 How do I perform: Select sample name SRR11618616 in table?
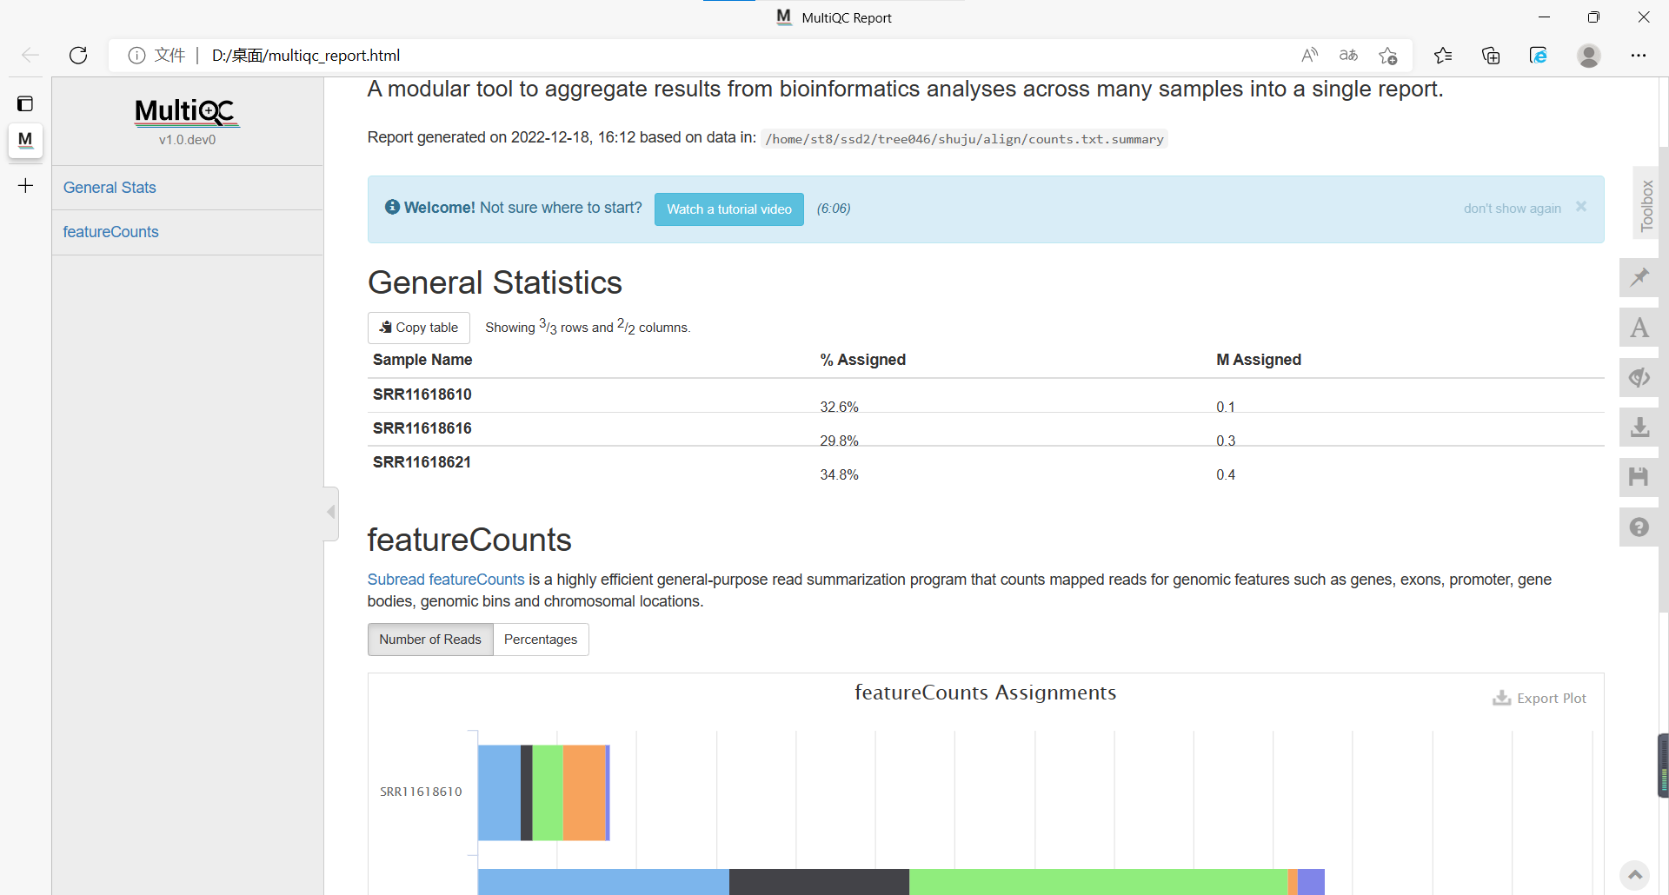tap(422, 428)
